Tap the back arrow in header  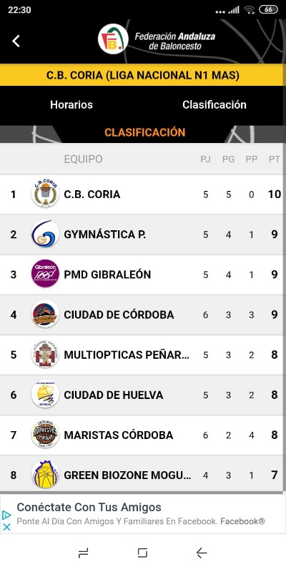click(x=16, y=41)
